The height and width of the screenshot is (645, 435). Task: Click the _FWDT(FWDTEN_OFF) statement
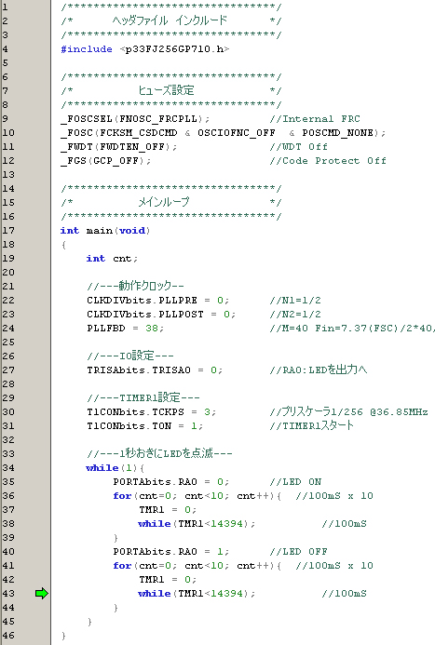(x=118, y=147)
